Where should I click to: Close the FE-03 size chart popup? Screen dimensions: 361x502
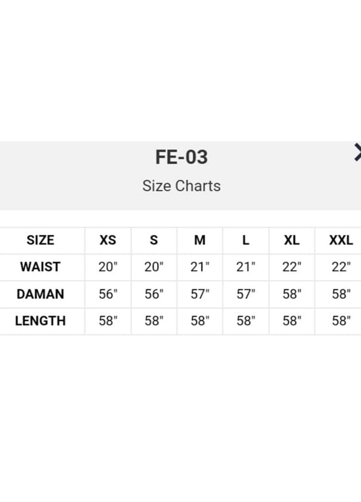(358, 152)
